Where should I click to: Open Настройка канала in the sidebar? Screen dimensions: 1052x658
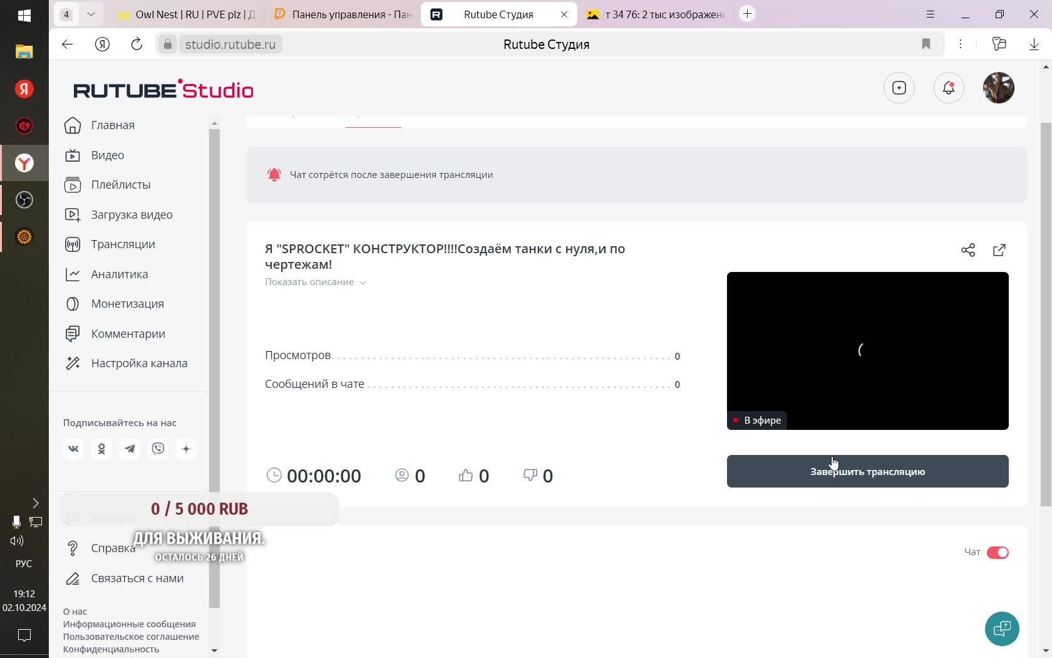click(x=126, y=363)
